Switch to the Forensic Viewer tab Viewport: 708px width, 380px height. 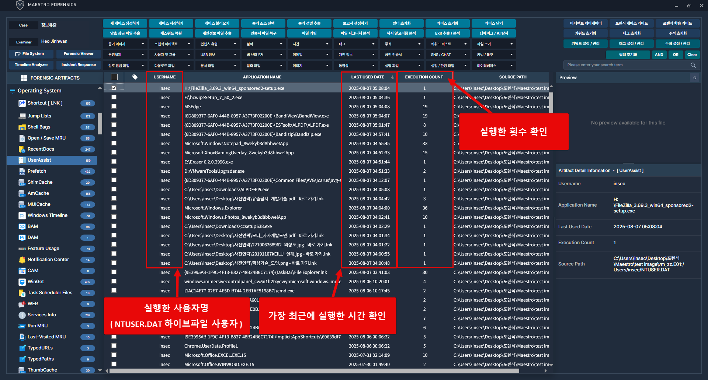point(78,54)
